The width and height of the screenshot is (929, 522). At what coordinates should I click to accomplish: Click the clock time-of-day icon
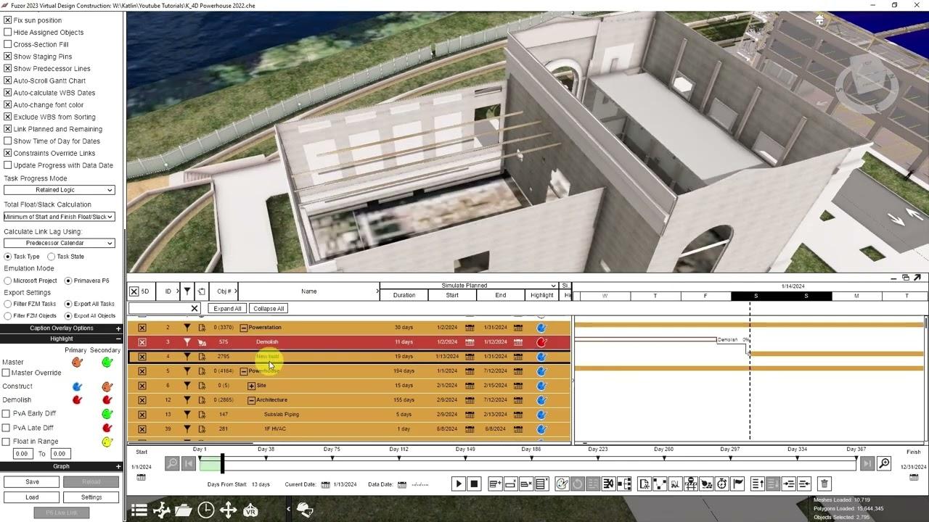206,510
